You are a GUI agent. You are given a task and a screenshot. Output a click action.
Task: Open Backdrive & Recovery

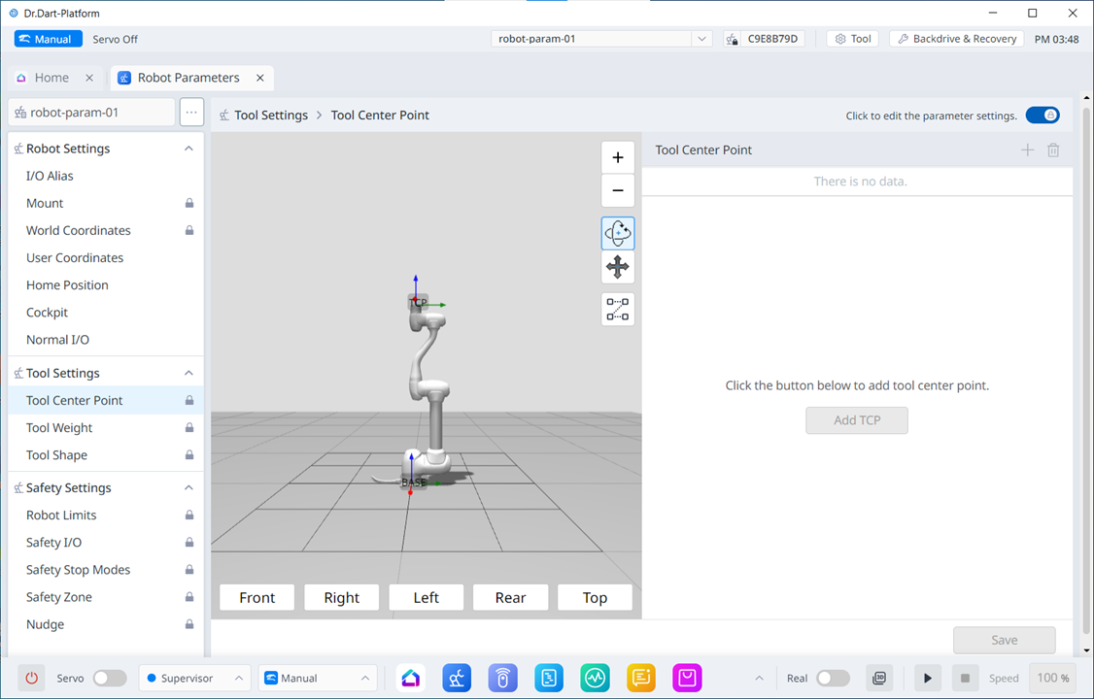(956, 38)
